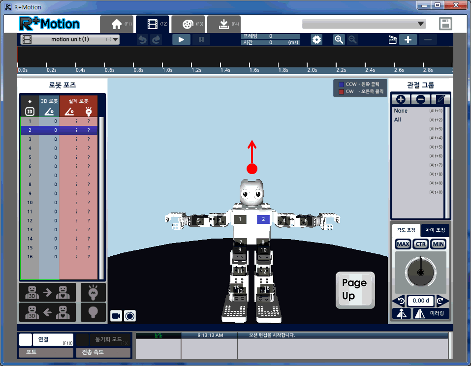Save the project with floppy disk icon
Viewport: 471px width, 366px height.
(x=445, y=24)
